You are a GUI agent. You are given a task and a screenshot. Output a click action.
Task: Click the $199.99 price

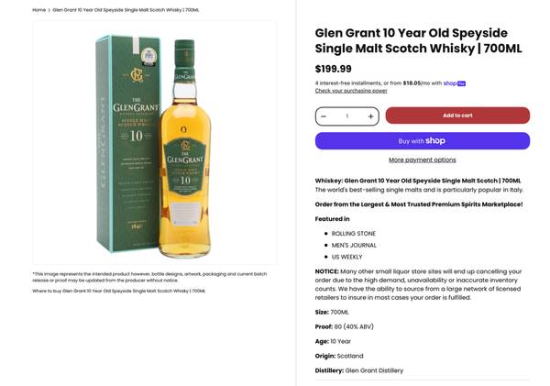coord(334,69)
